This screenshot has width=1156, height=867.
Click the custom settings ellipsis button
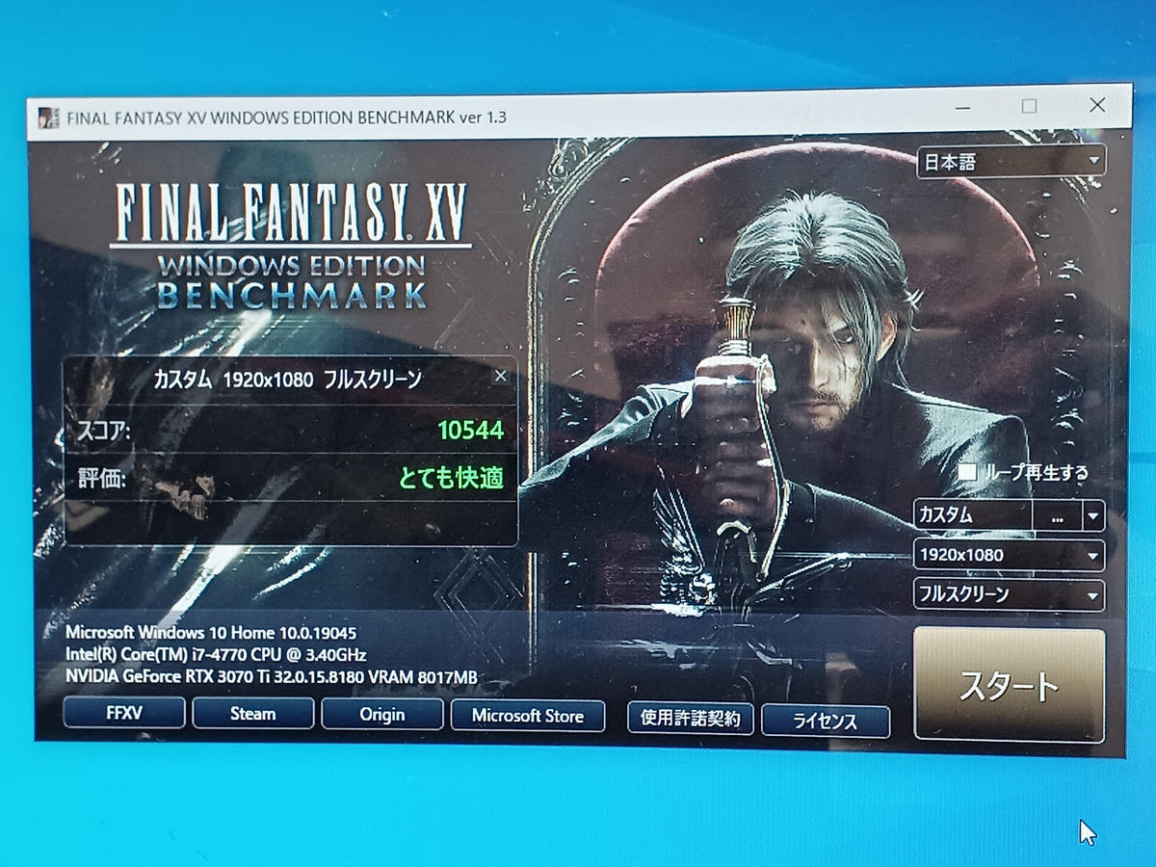click(1058, 516)
